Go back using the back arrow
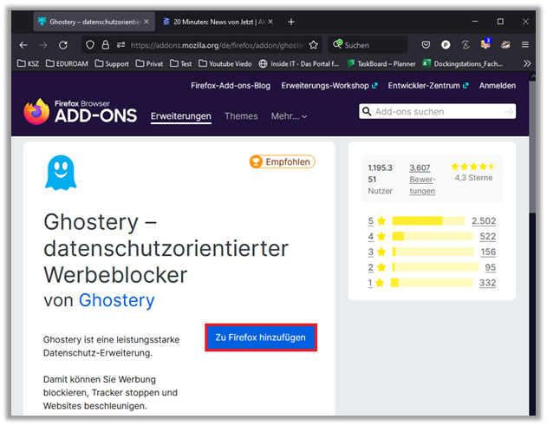Viewport: 547px width, 426px height. [x=23, y=45]
